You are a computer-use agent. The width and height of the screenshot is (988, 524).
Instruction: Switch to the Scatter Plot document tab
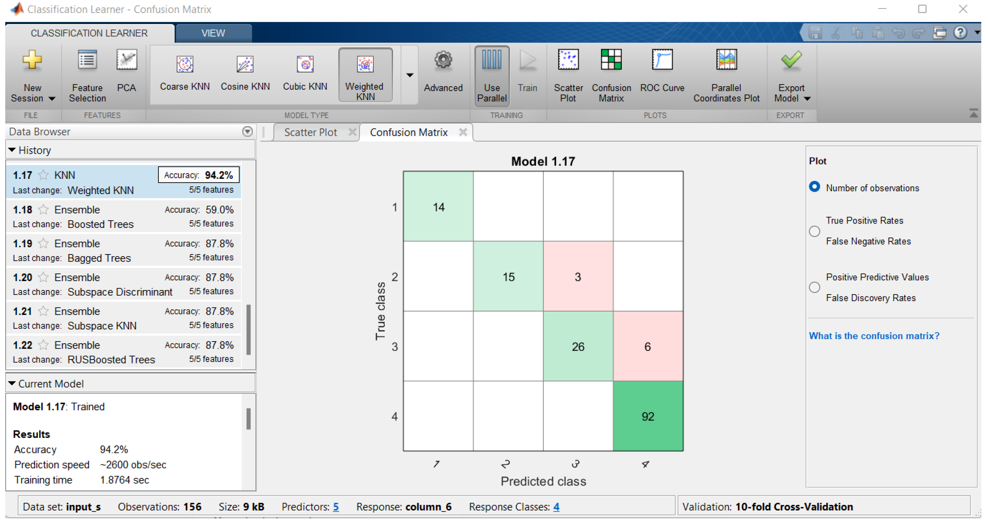click(x=310, y=132)
